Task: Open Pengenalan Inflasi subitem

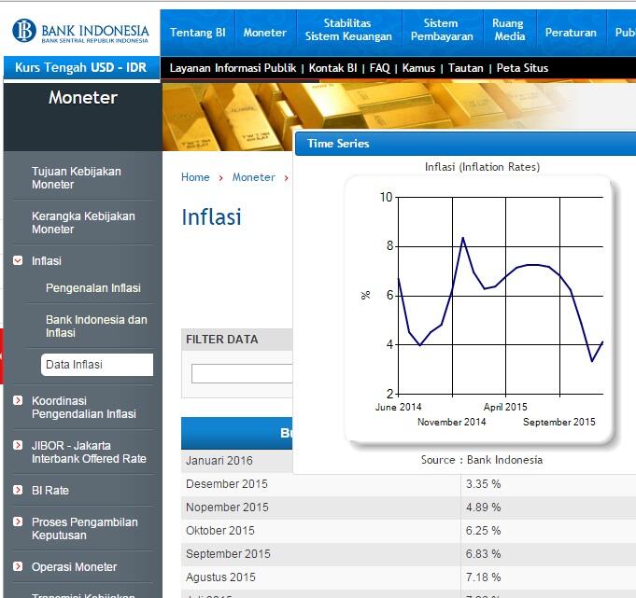Action: [93, 287]
